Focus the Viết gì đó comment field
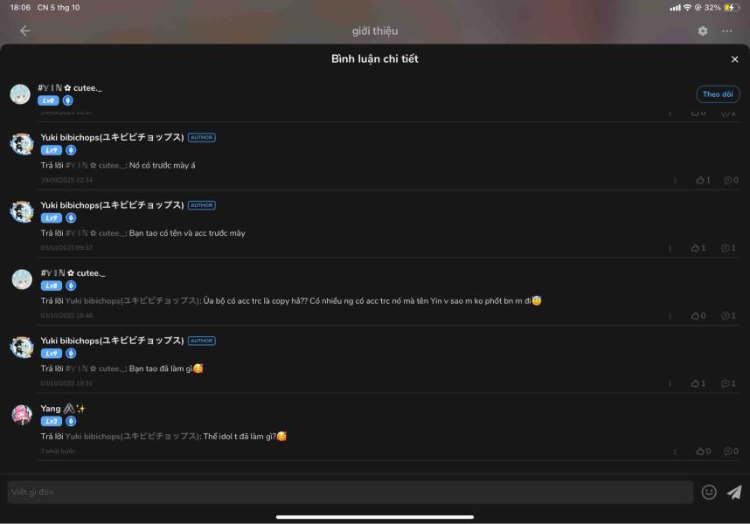 (x=351, y=492)
